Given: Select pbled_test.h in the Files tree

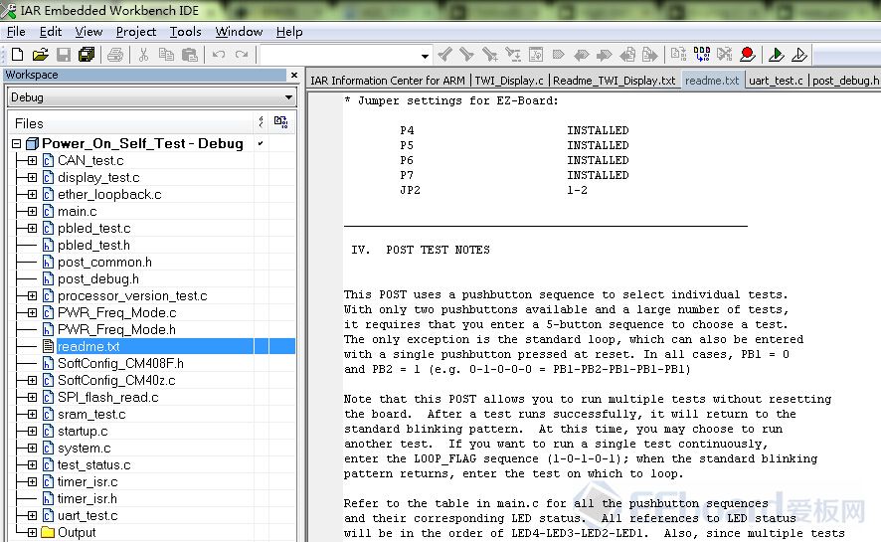Looking at the screenshot, I should [x=93, y=246].
